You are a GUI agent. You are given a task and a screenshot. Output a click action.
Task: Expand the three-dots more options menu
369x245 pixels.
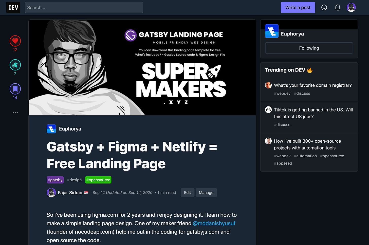15,113
